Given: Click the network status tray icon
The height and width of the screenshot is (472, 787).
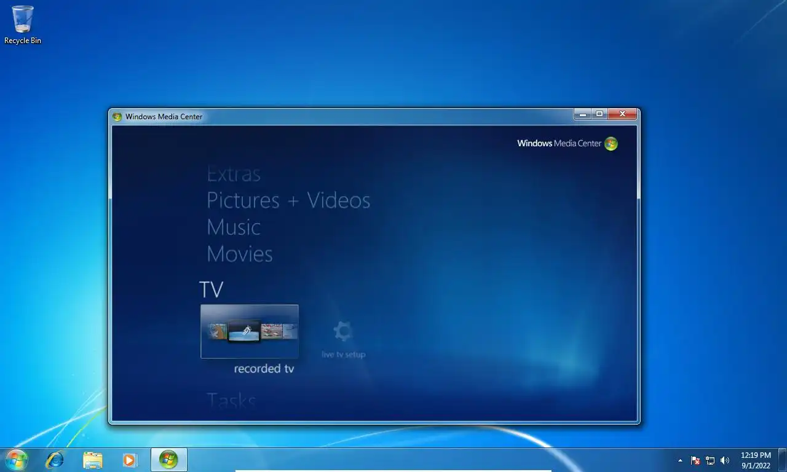Looking at the screenshot, I should [x=710, y=460].
